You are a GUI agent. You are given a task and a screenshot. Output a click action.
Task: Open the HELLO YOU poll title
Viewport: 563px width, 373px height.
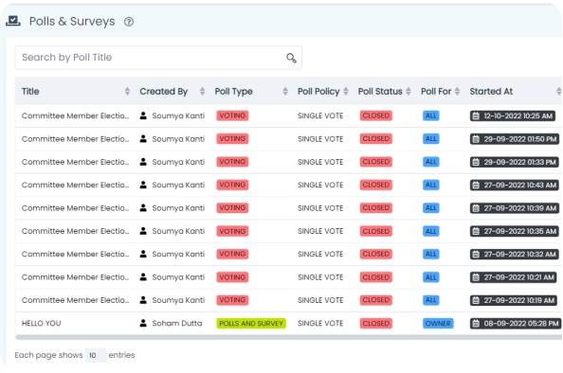42,323
